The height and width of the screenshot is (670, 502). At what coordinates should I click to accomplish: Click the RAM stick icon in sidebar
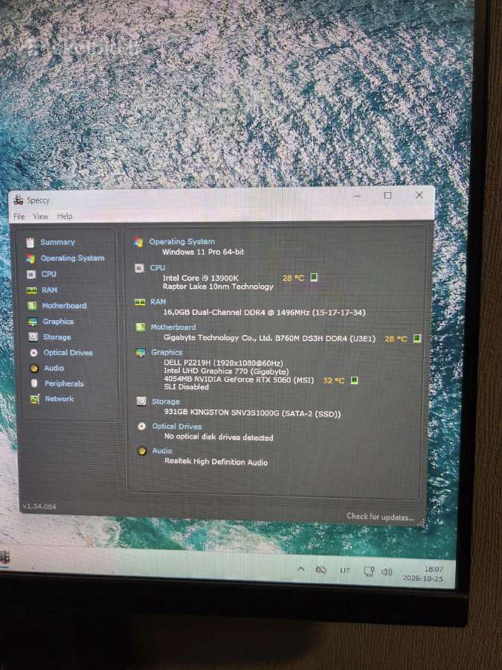click(x=31, y=290)
